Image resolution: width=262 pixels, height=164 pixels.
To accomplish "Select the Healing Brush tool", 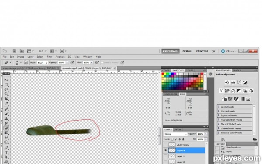I will (x=7, y=109).
